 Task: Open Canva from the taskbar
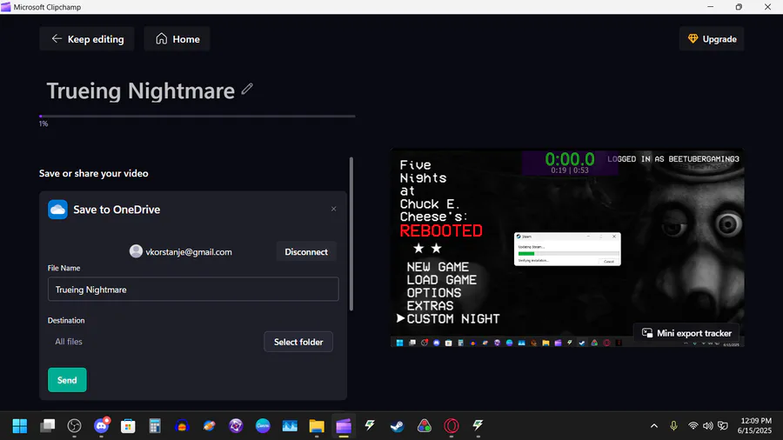pos(263,425)
